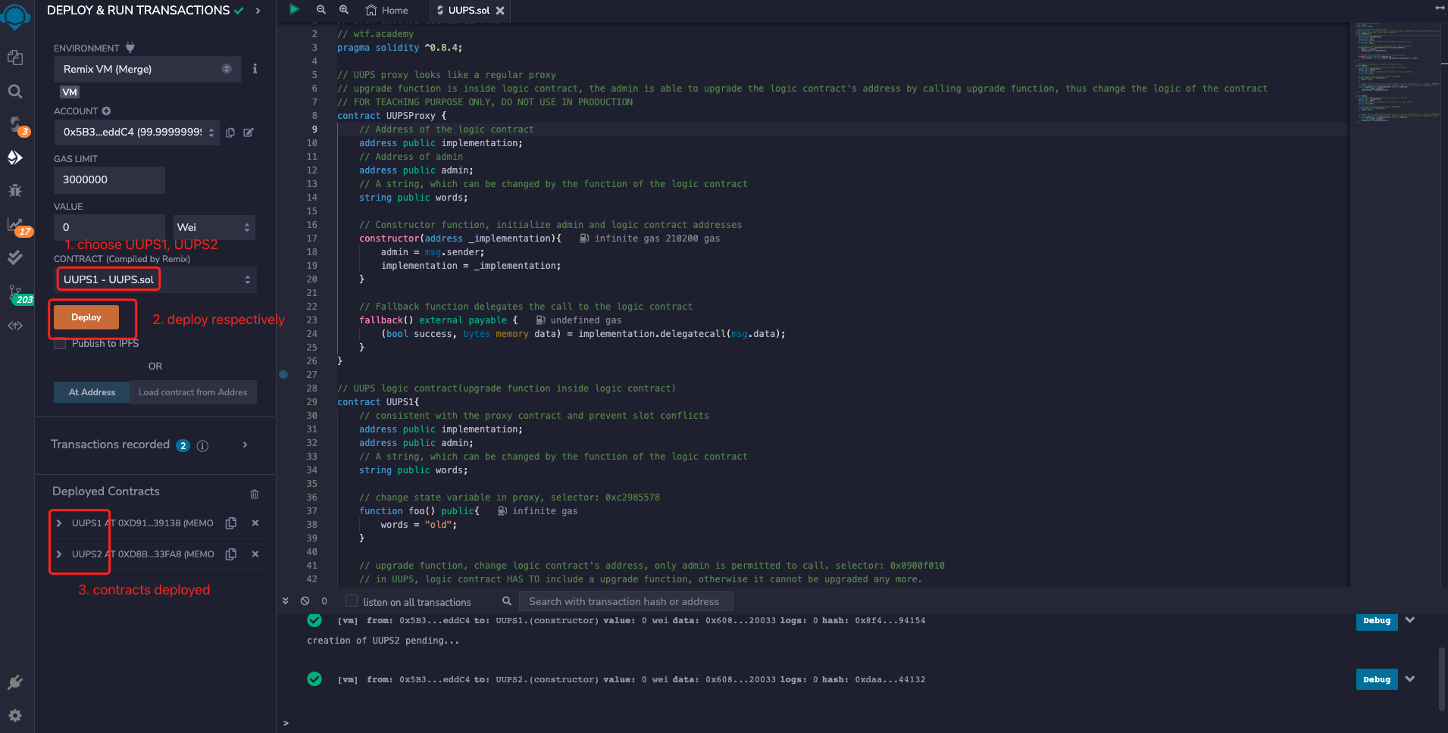Open the static analysis chart icon
This screenshot has height=733, width=1448.
[x=15, y=225]
